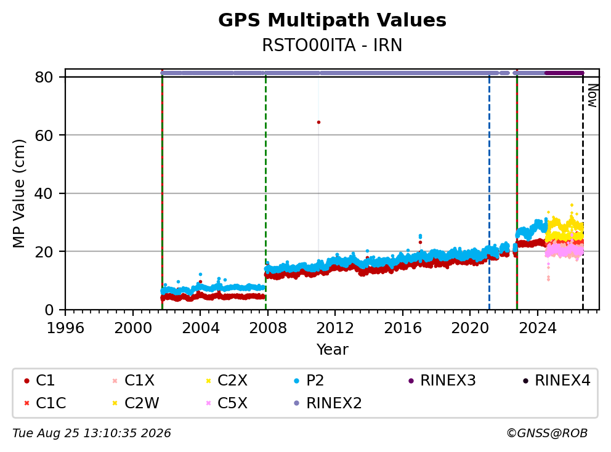
Task: Click the C1X legend entry
Action: 133,381
